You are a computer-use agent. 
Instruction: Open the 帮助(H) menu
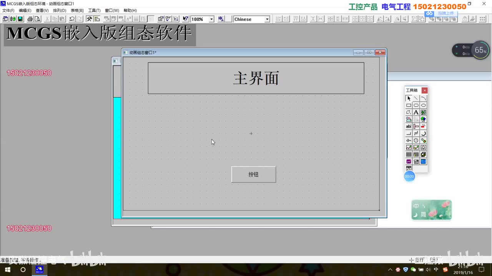tap(130, 10)
